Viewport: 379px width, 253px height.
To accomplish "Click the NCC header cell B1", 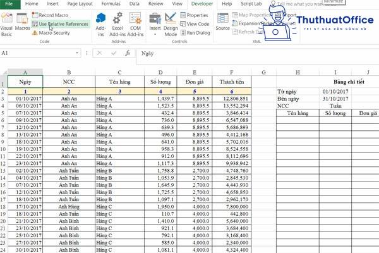I will point(69,82).
